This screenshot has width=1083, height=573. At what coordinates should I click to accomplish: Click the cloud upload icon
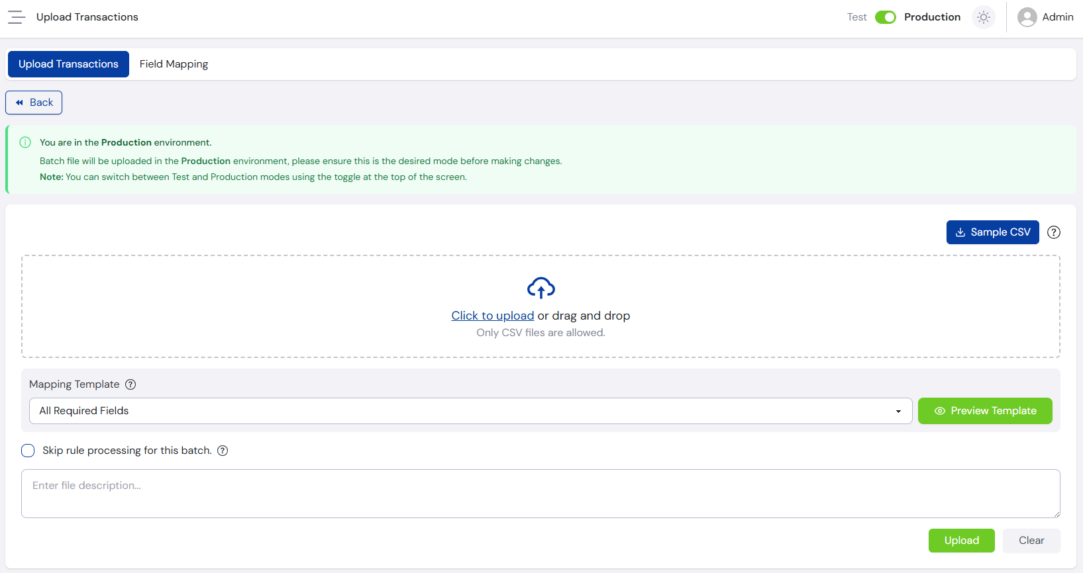(541, 288)
